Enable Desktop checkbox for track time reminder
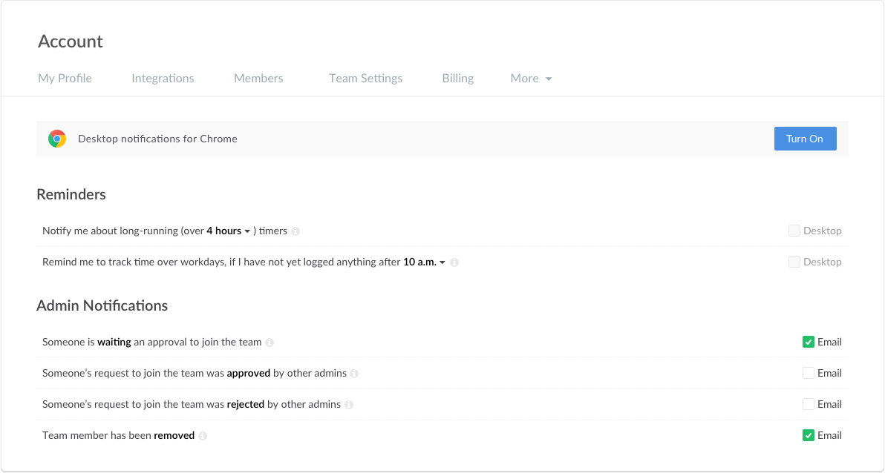Viewport: 885px width, 473px height. pyautogui.click(x=794, y=262)
